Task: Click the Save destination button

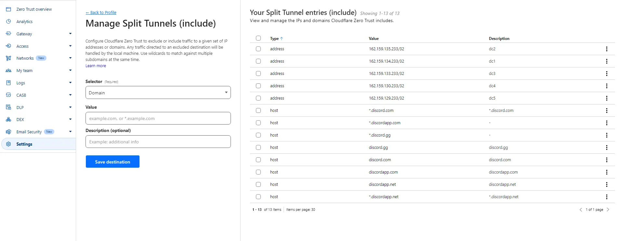Action: pos(113,162)
